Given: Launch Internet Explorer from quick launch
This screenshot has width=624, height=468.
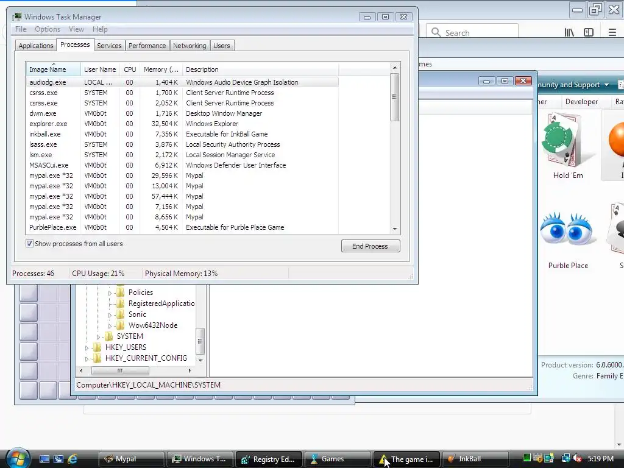Looking at the screenshot, I should [73, 459].
